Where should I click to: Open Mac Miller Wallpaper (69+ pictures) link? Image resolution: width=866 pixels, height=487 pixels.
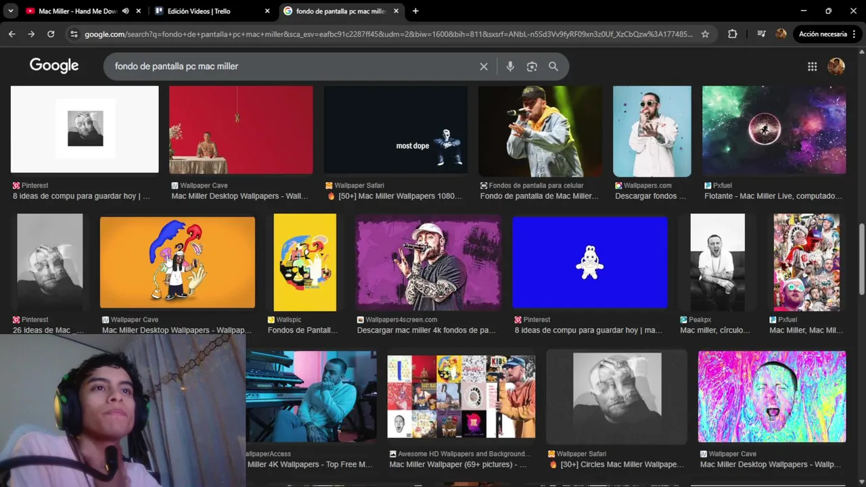coord(458,465)
